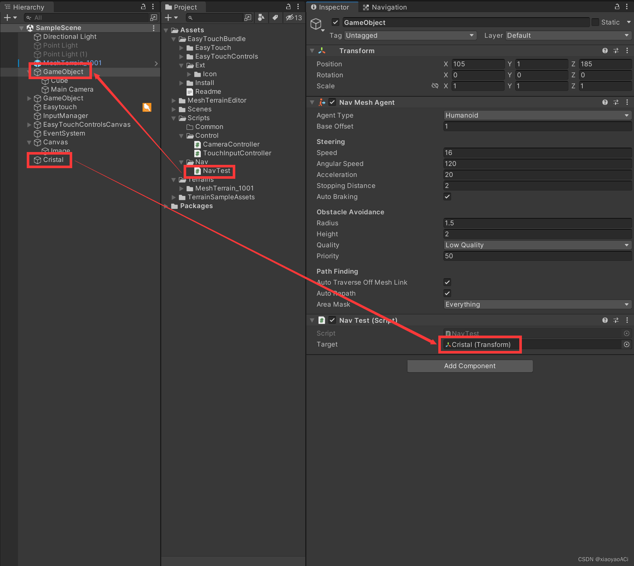Open the Layer dropdown Default
Viewport: 634px width, 566px height.
click(x=568, y=36)
